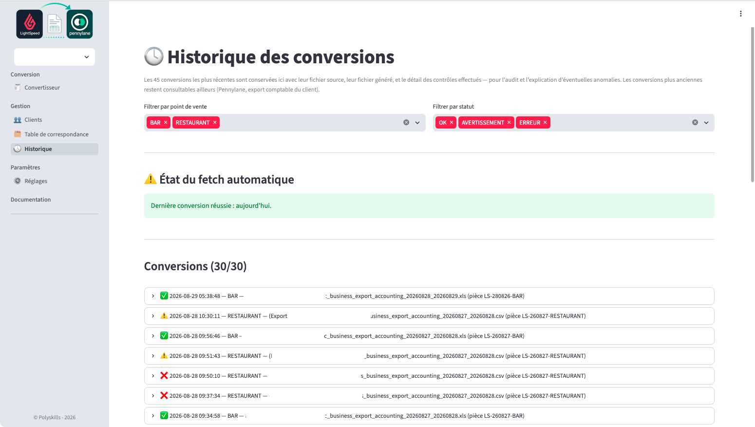Open the three-dot app menu
Image resolution: width=755 pixels, height=427 pixels.
740,14
